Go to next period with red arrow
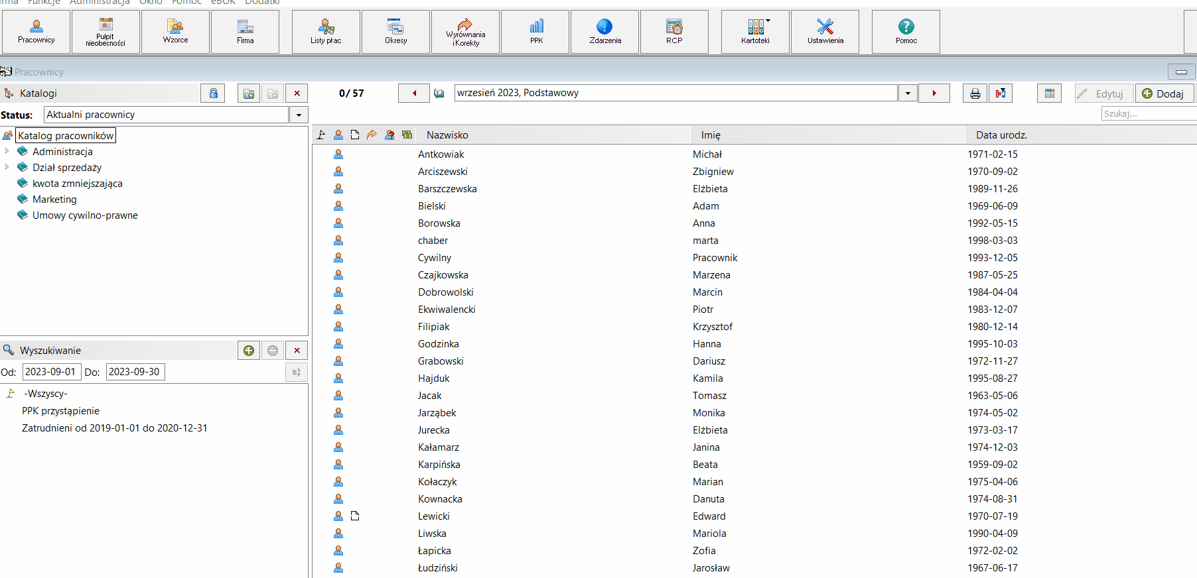Screen dimensions: 1197x578 pyautogui.click(x=934, y=93)
